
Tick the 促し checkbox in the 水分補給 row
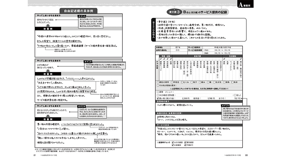[x=235, y=95]
